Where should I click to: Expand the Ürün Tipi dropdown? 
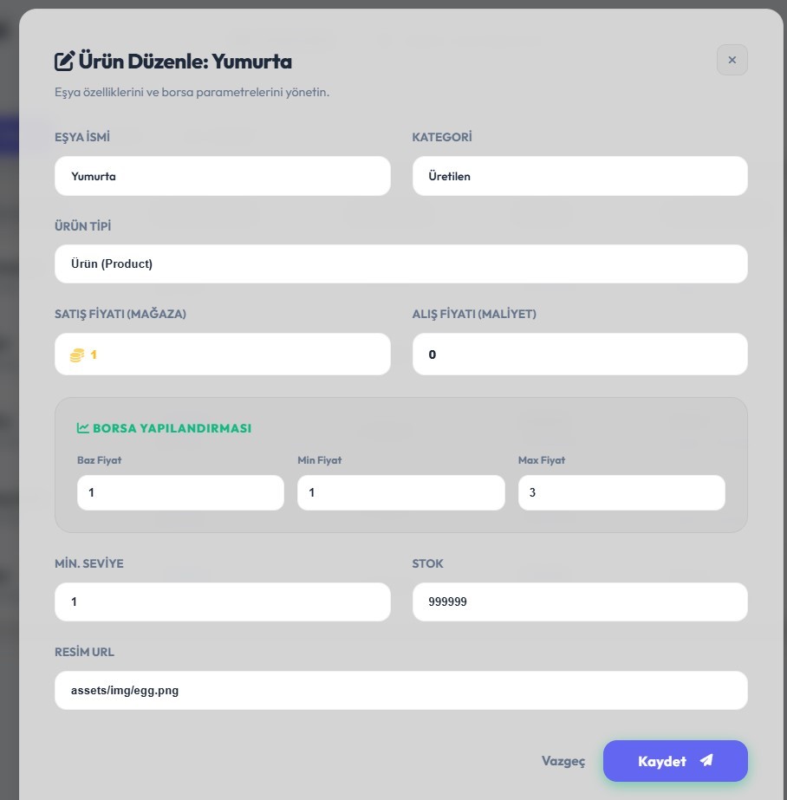[400, 263]
